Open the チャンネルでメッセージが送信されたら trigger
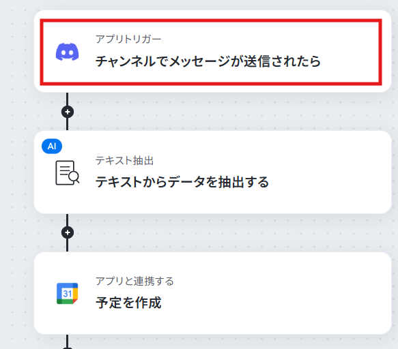398x349 pixels. point(208,61)
